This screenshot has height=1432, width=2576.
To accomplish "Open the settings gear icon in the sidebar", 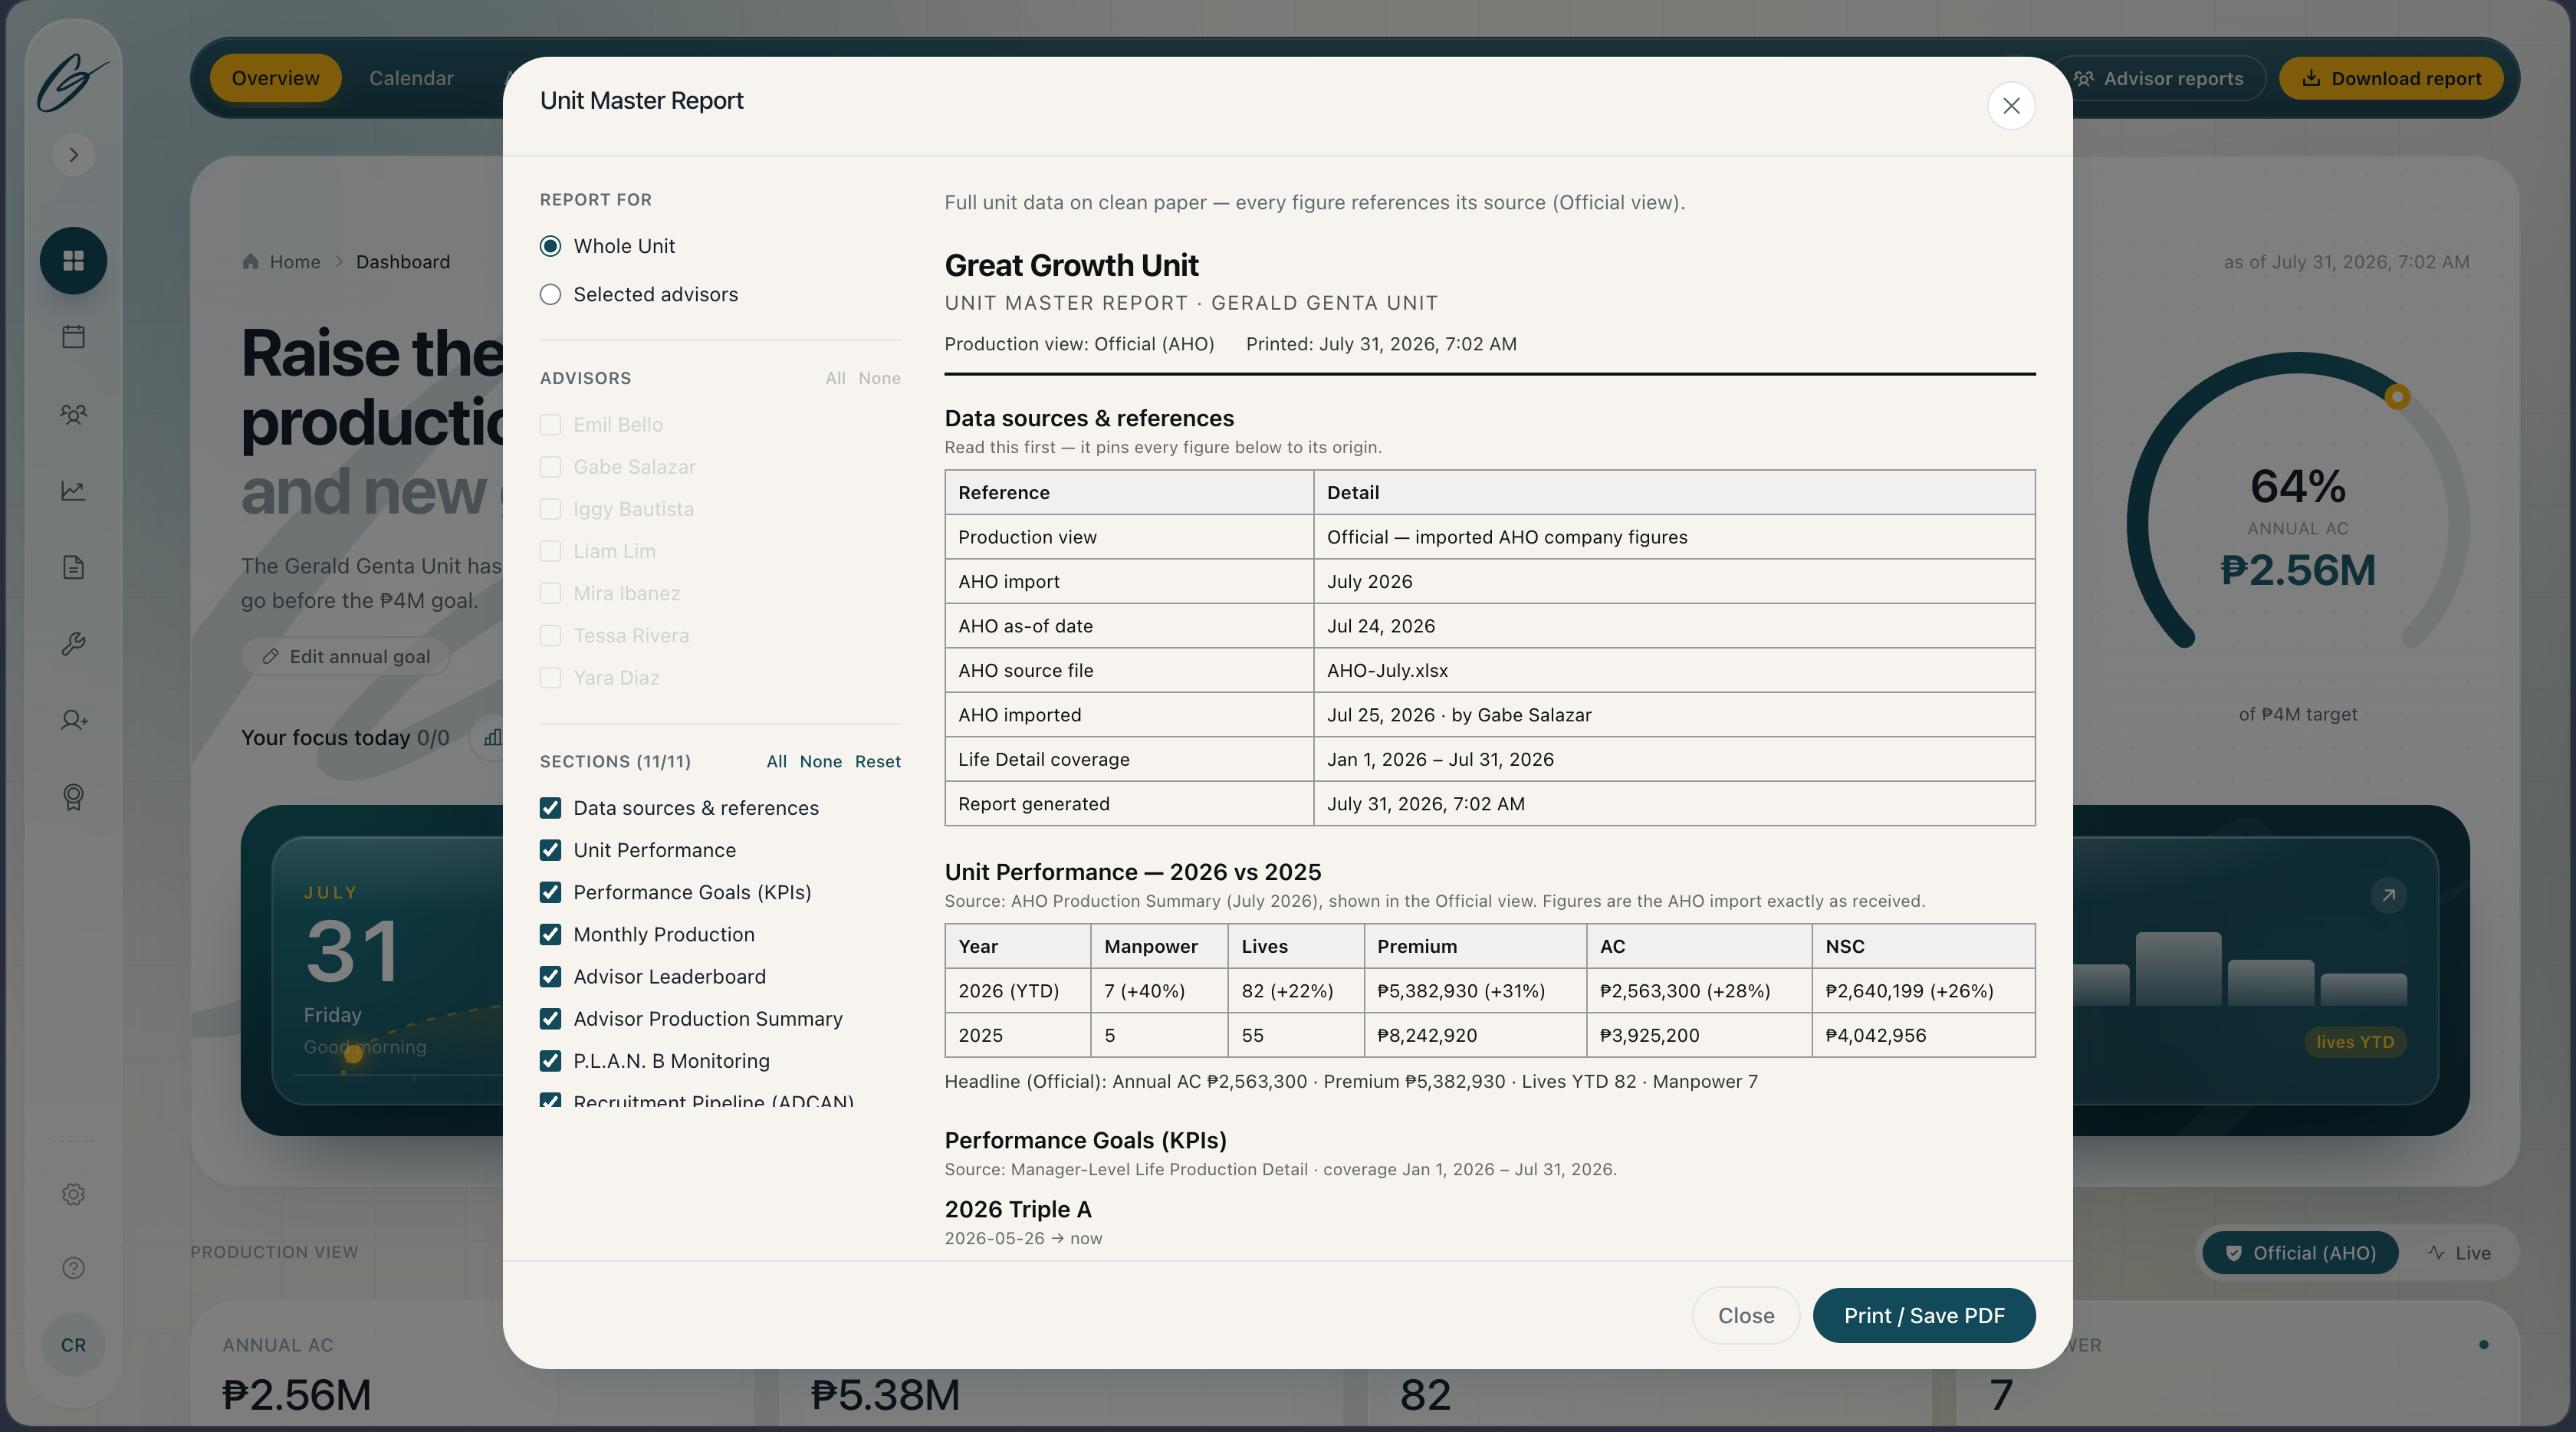I will click(x=73, y=1194).
